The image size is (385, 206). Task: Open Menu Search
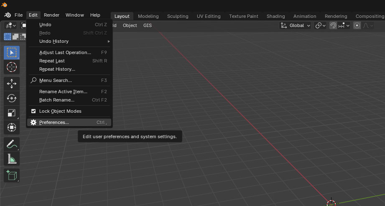69,80
